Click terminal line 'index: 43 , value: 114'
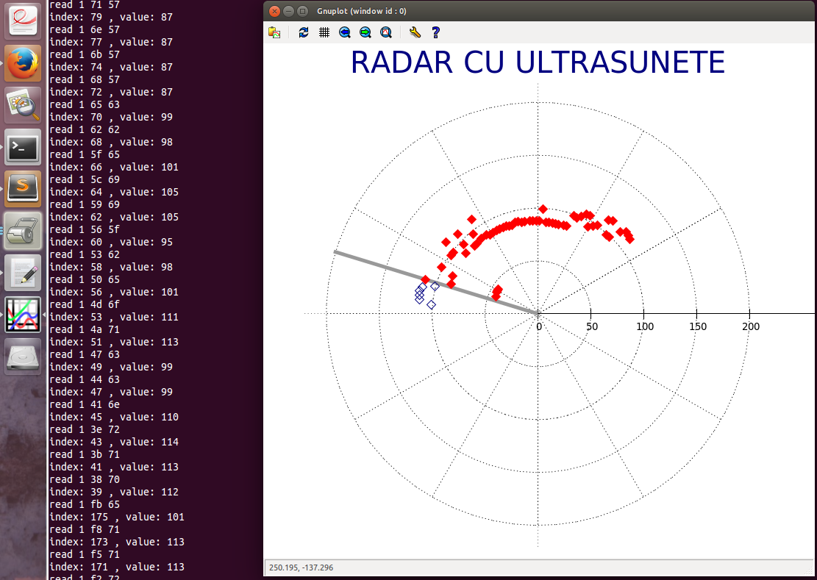 click(113, 442)
